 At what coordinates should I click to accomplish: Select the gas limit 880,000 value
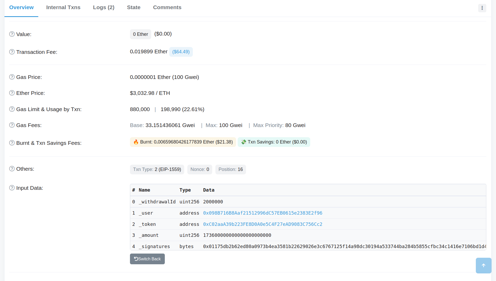coord(140,109)
